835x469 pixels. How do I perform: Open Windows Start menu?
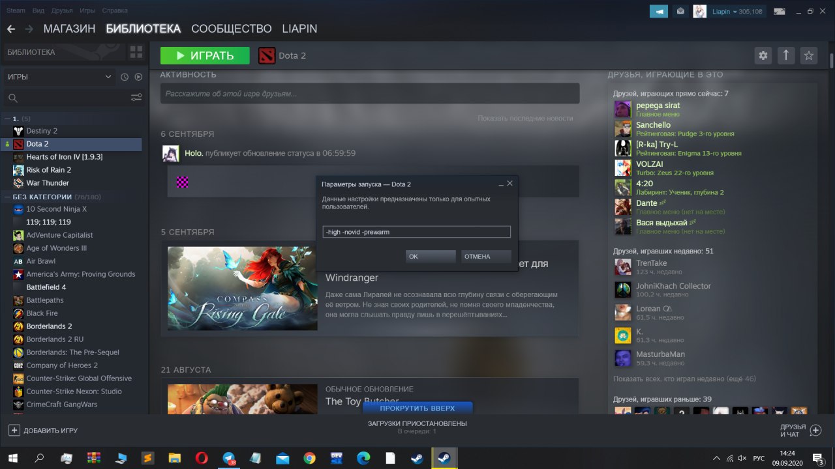12,458
